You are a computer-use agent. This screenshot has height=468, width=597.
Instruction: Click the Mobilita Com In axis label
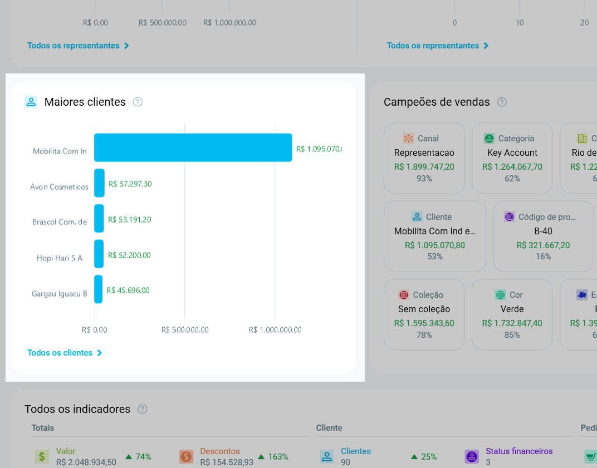tap(60, 151)
